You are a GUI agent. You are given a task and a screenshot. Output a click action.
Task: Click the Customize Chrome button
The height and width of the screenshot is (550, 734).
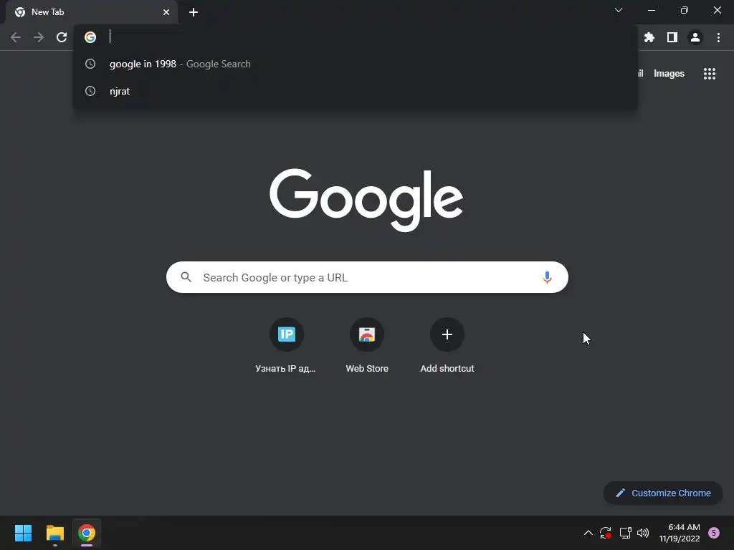pyautogui.click(x=663, y=493)
